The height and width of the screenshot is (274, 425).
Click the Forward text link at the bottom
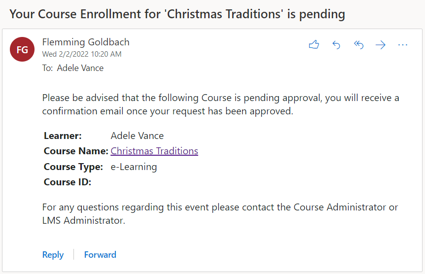(x=100, y=255)
